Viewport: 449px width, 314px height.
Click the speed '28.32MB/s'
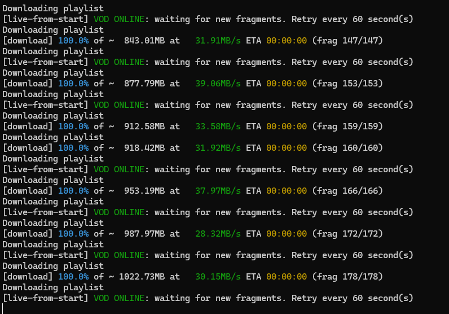click(218, 234)
